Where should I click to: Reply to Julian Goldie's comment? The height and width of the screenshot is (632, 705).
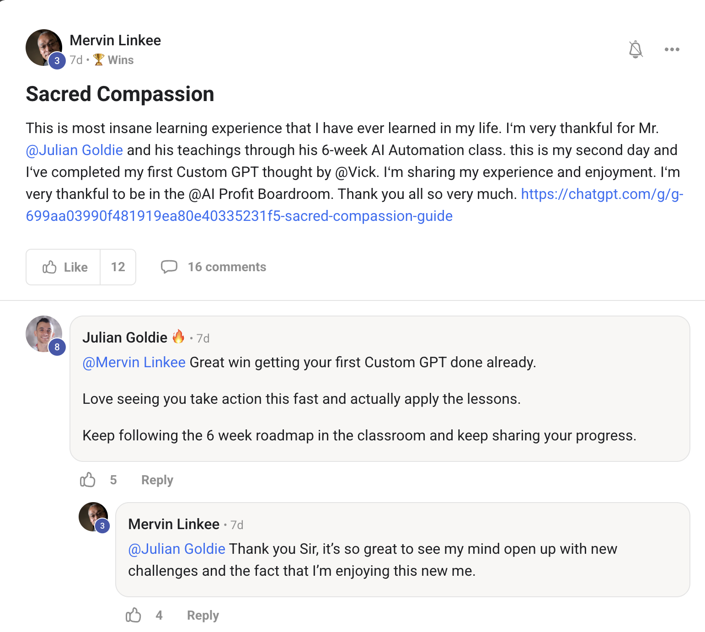pos(157,480)
